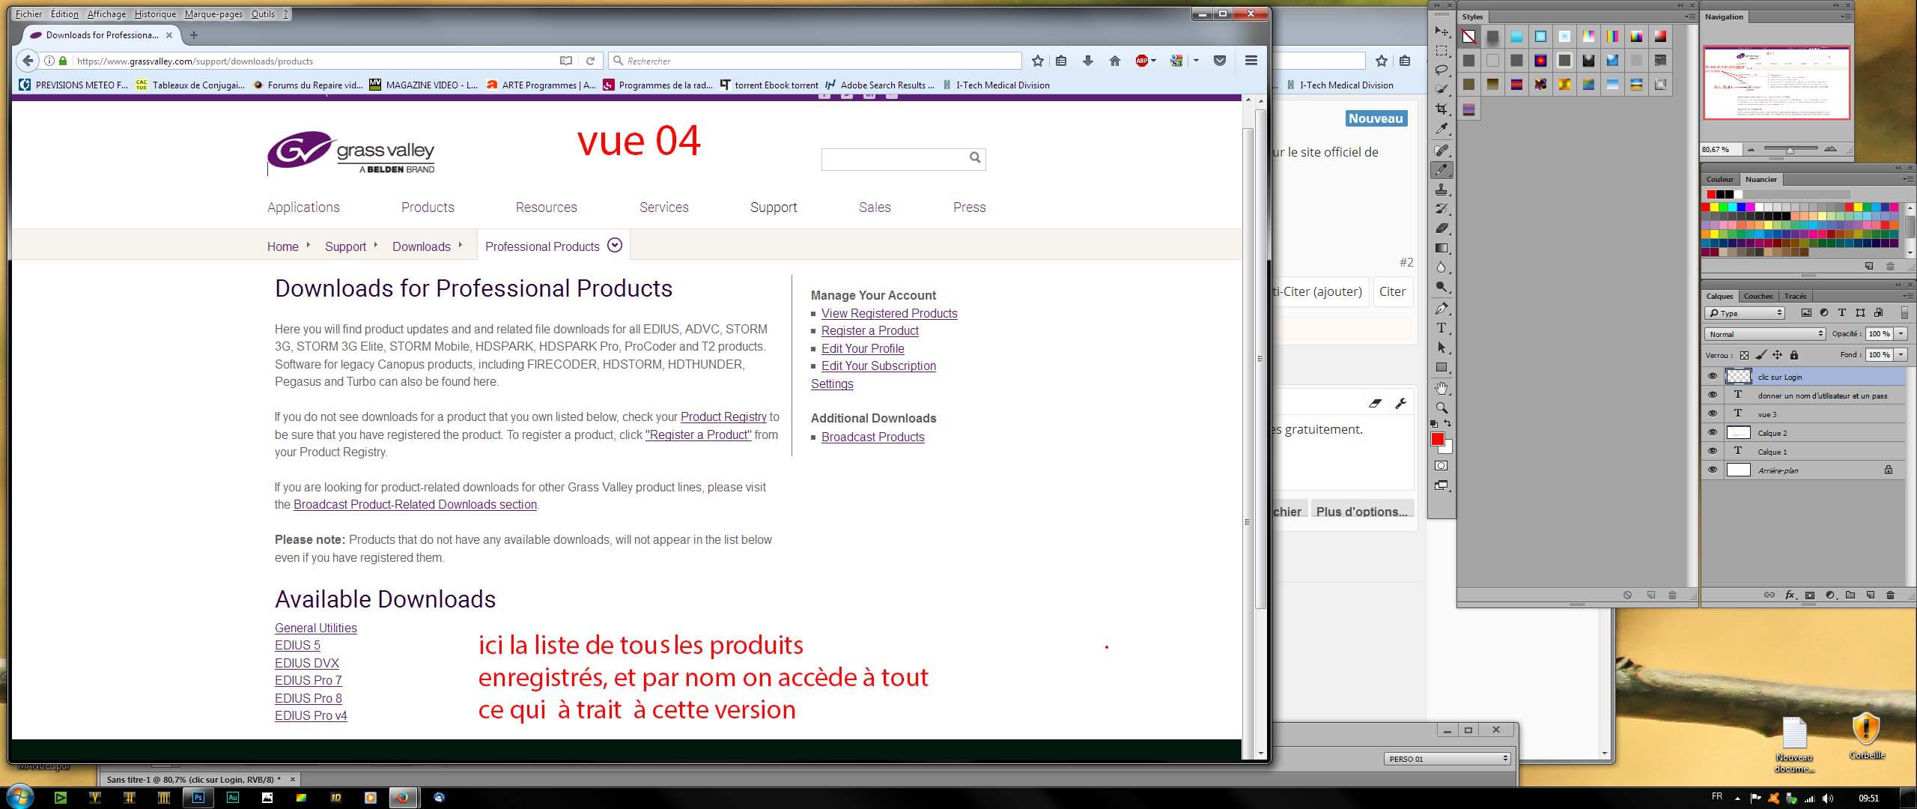Screen dimensions: 1917x809
Task: Select the Eraser tool
Action: click(1441, 228)
